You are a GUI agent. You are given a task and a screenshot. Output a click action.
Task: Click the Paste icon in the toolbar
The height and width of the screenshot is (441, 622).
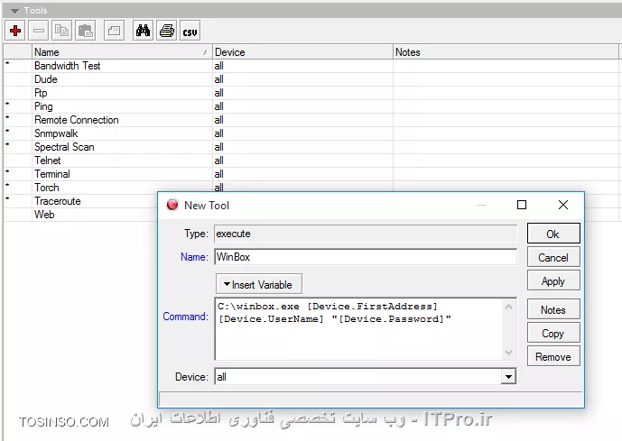click(85, 31)
